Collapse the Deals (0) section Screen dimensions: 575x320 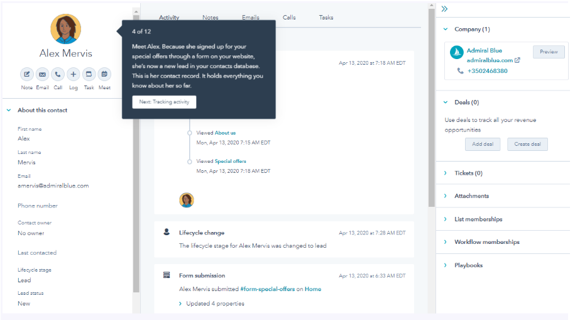pos(446,102)
